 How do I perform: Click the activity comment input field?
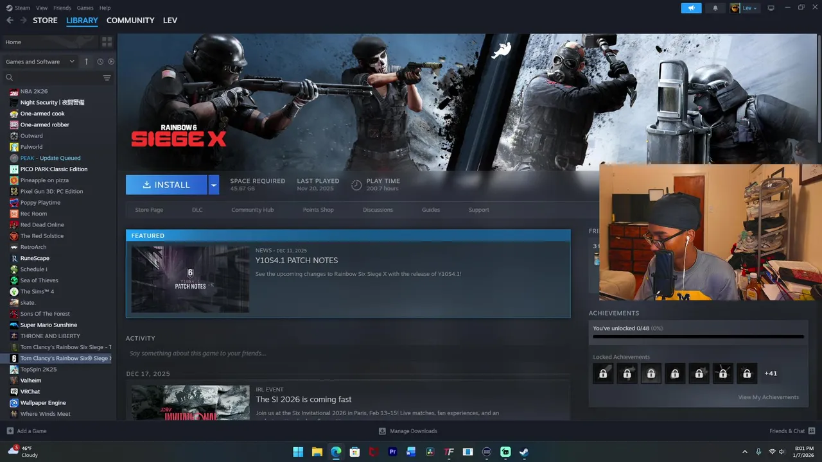[347, 354]
